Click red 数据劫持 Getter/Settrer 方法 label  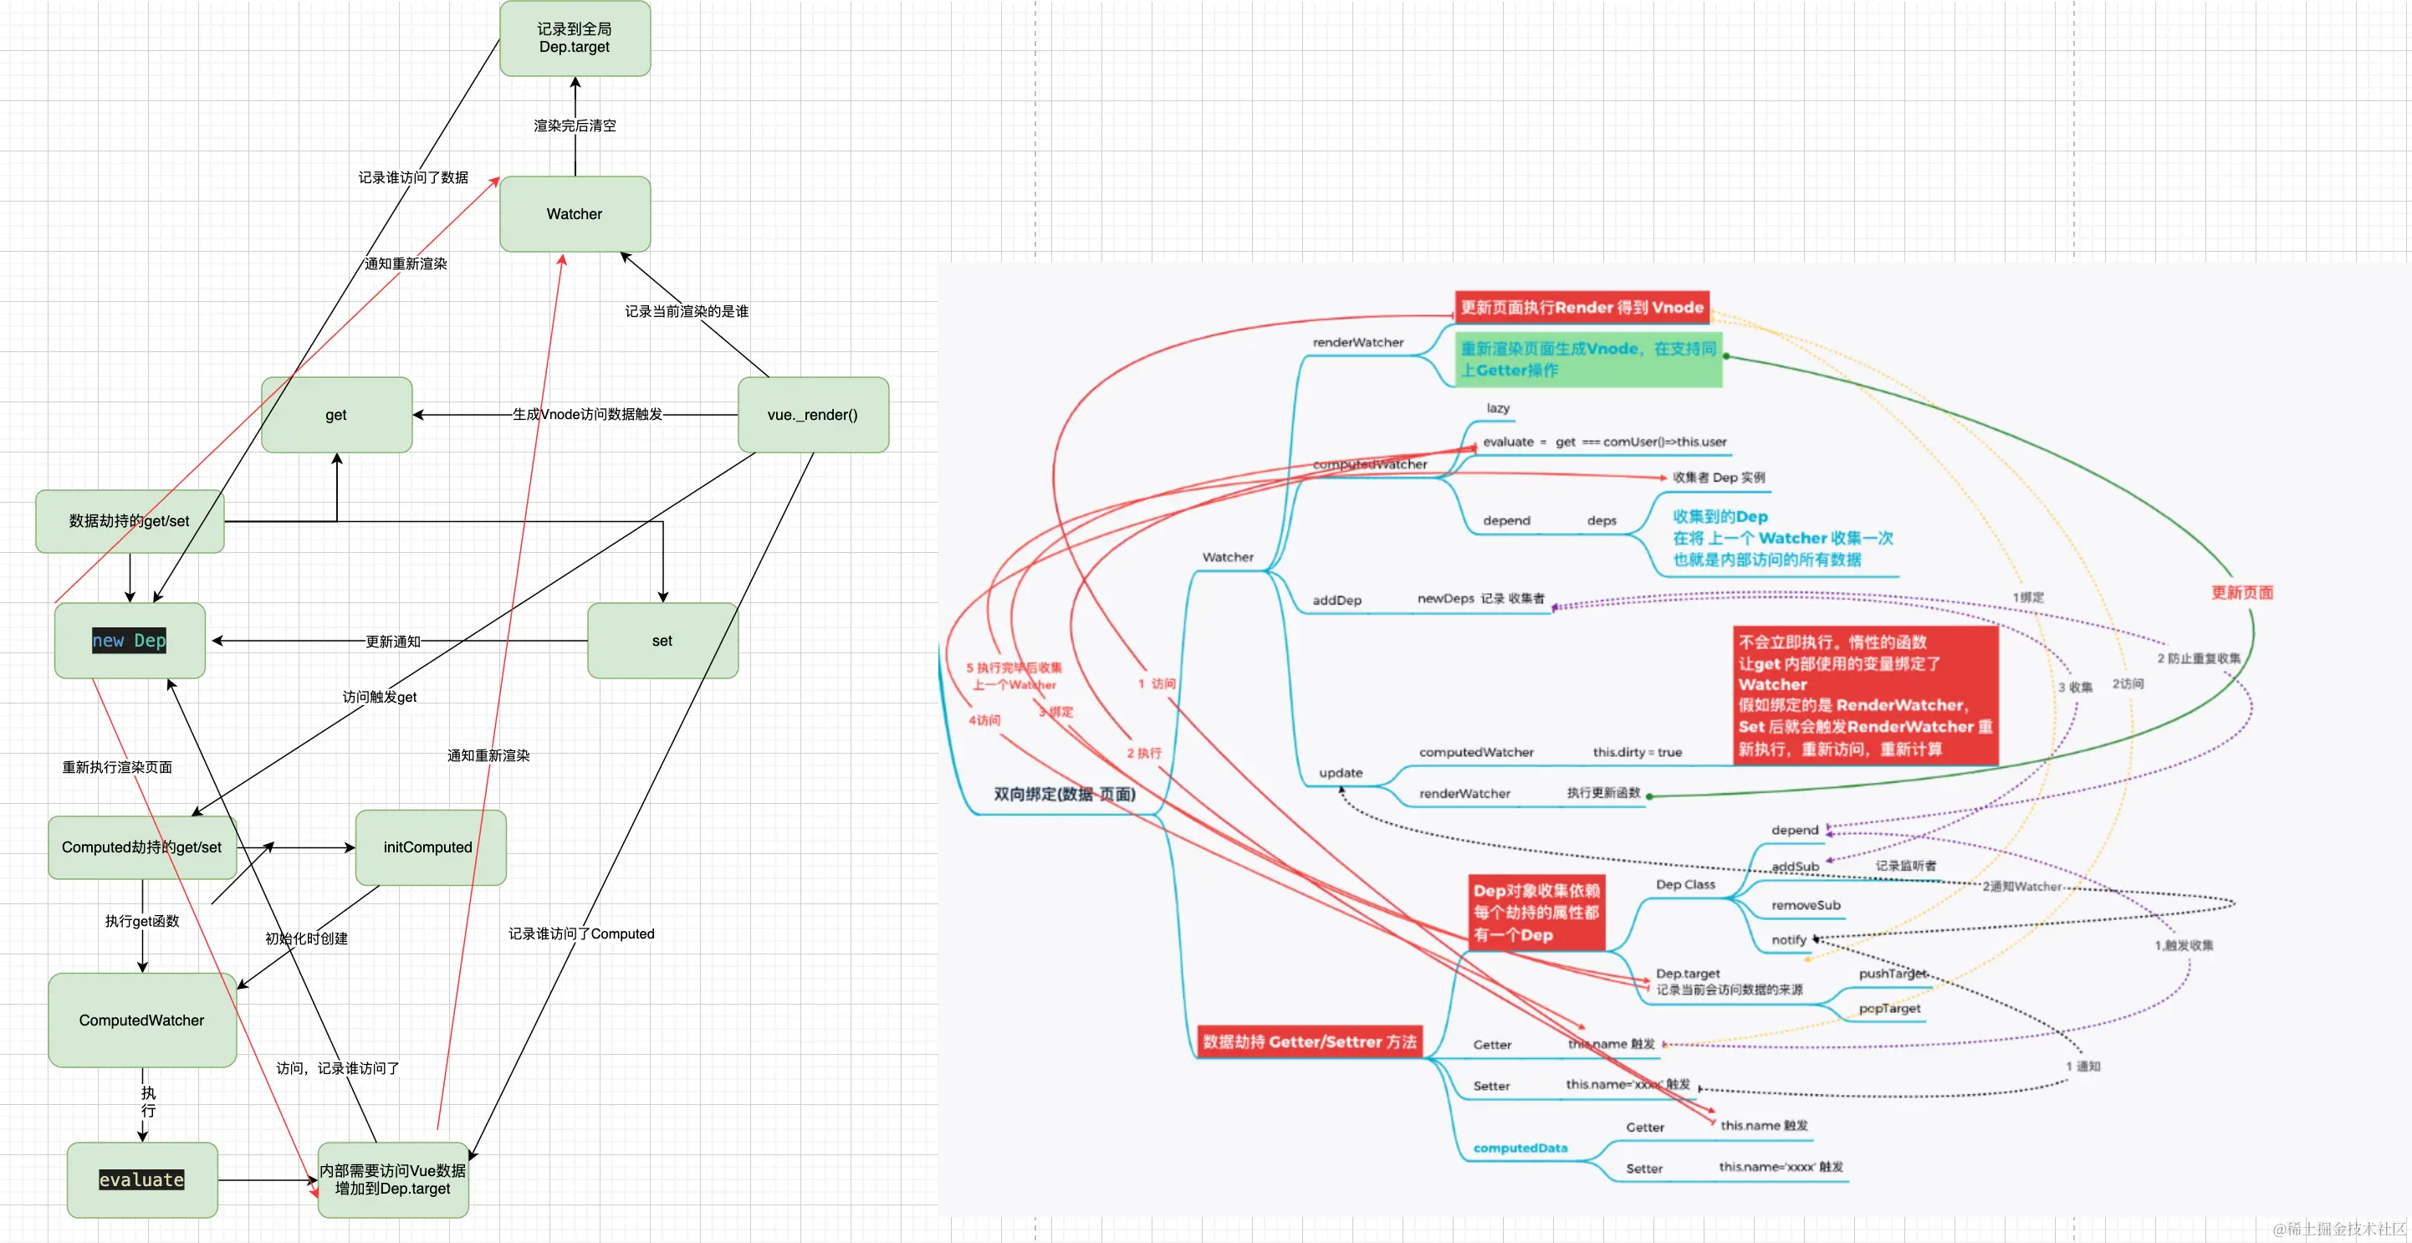[1309, 1041]
